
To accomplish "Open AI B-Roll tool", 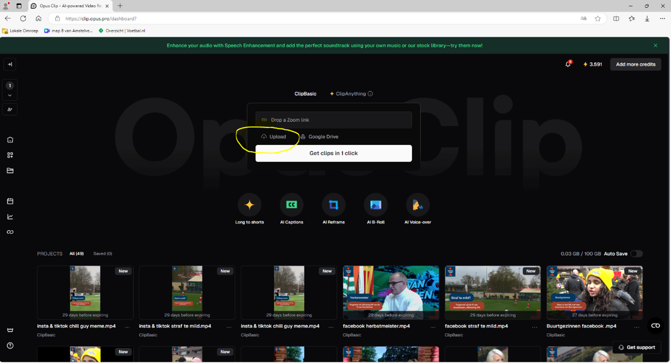I will pyautogui.click(x=376, y=209).
